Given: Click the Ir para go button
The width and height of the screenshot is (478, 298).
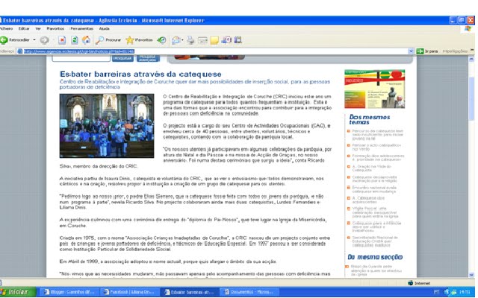Looking at the screenshot, I should (426, 51).
